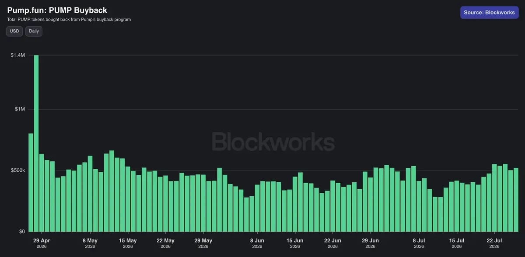
Task: Click the $500k y-axis label
Action: [18, 170]
